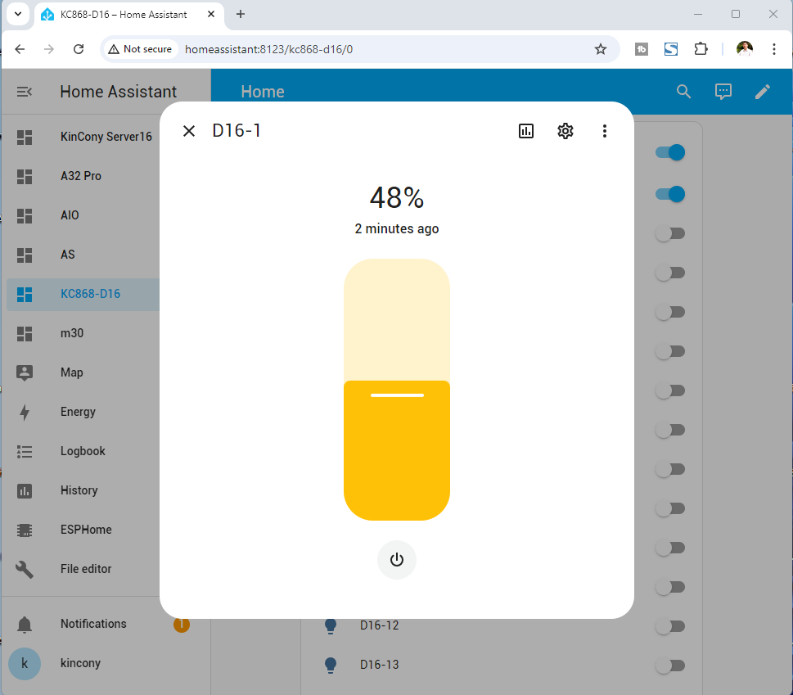
Task: Open ESPHome from the sidebar
Action: pos(86,530)
